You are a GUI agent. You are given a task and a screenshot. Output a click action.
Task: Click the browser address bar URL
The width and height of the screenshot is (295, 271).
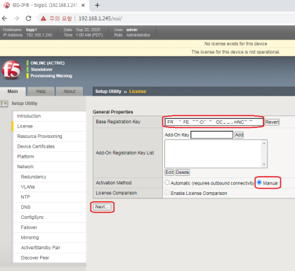[100, 18]
